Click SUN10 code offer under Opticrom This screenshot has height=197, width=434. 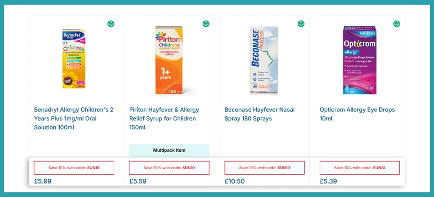point(360,168)
